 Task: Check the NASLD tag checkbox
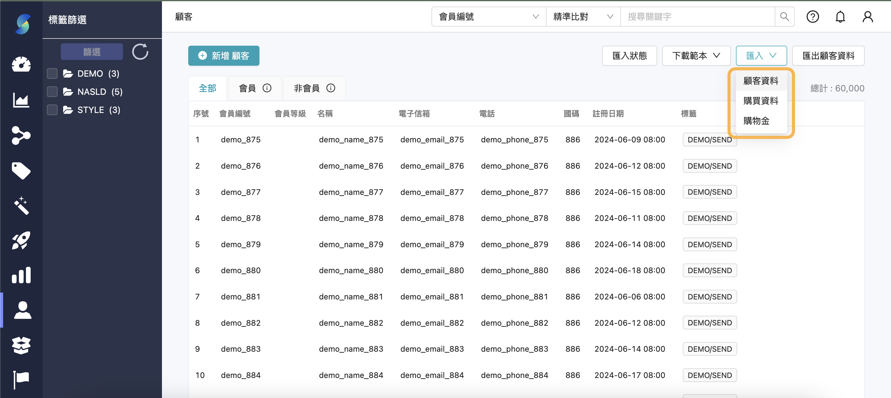click(x=52, y=91)
